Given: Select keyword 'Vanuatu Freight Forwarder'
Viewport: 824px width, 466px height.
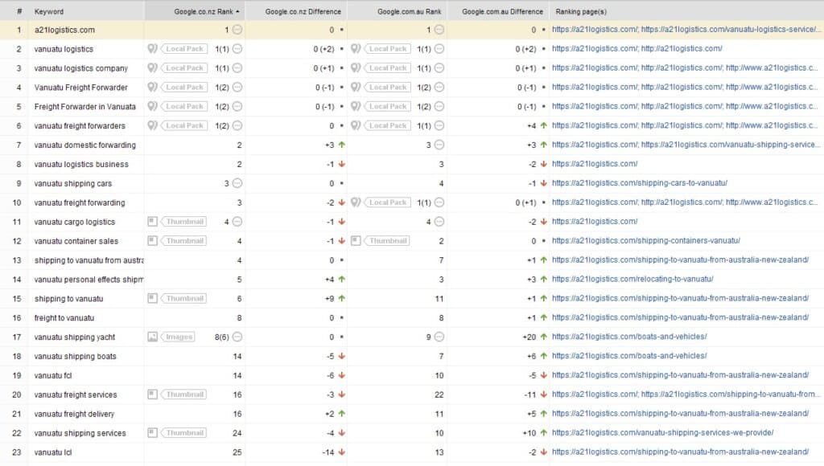Looking at the screenshot, I should pyautogui.click(x=81, y=87).
